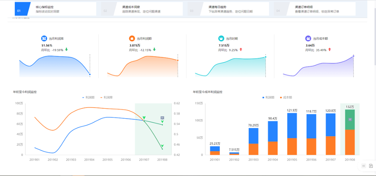Click orange sparkline endpoint on 当月利润额 card
Viewport: 376px width, 176px height.
178,60
